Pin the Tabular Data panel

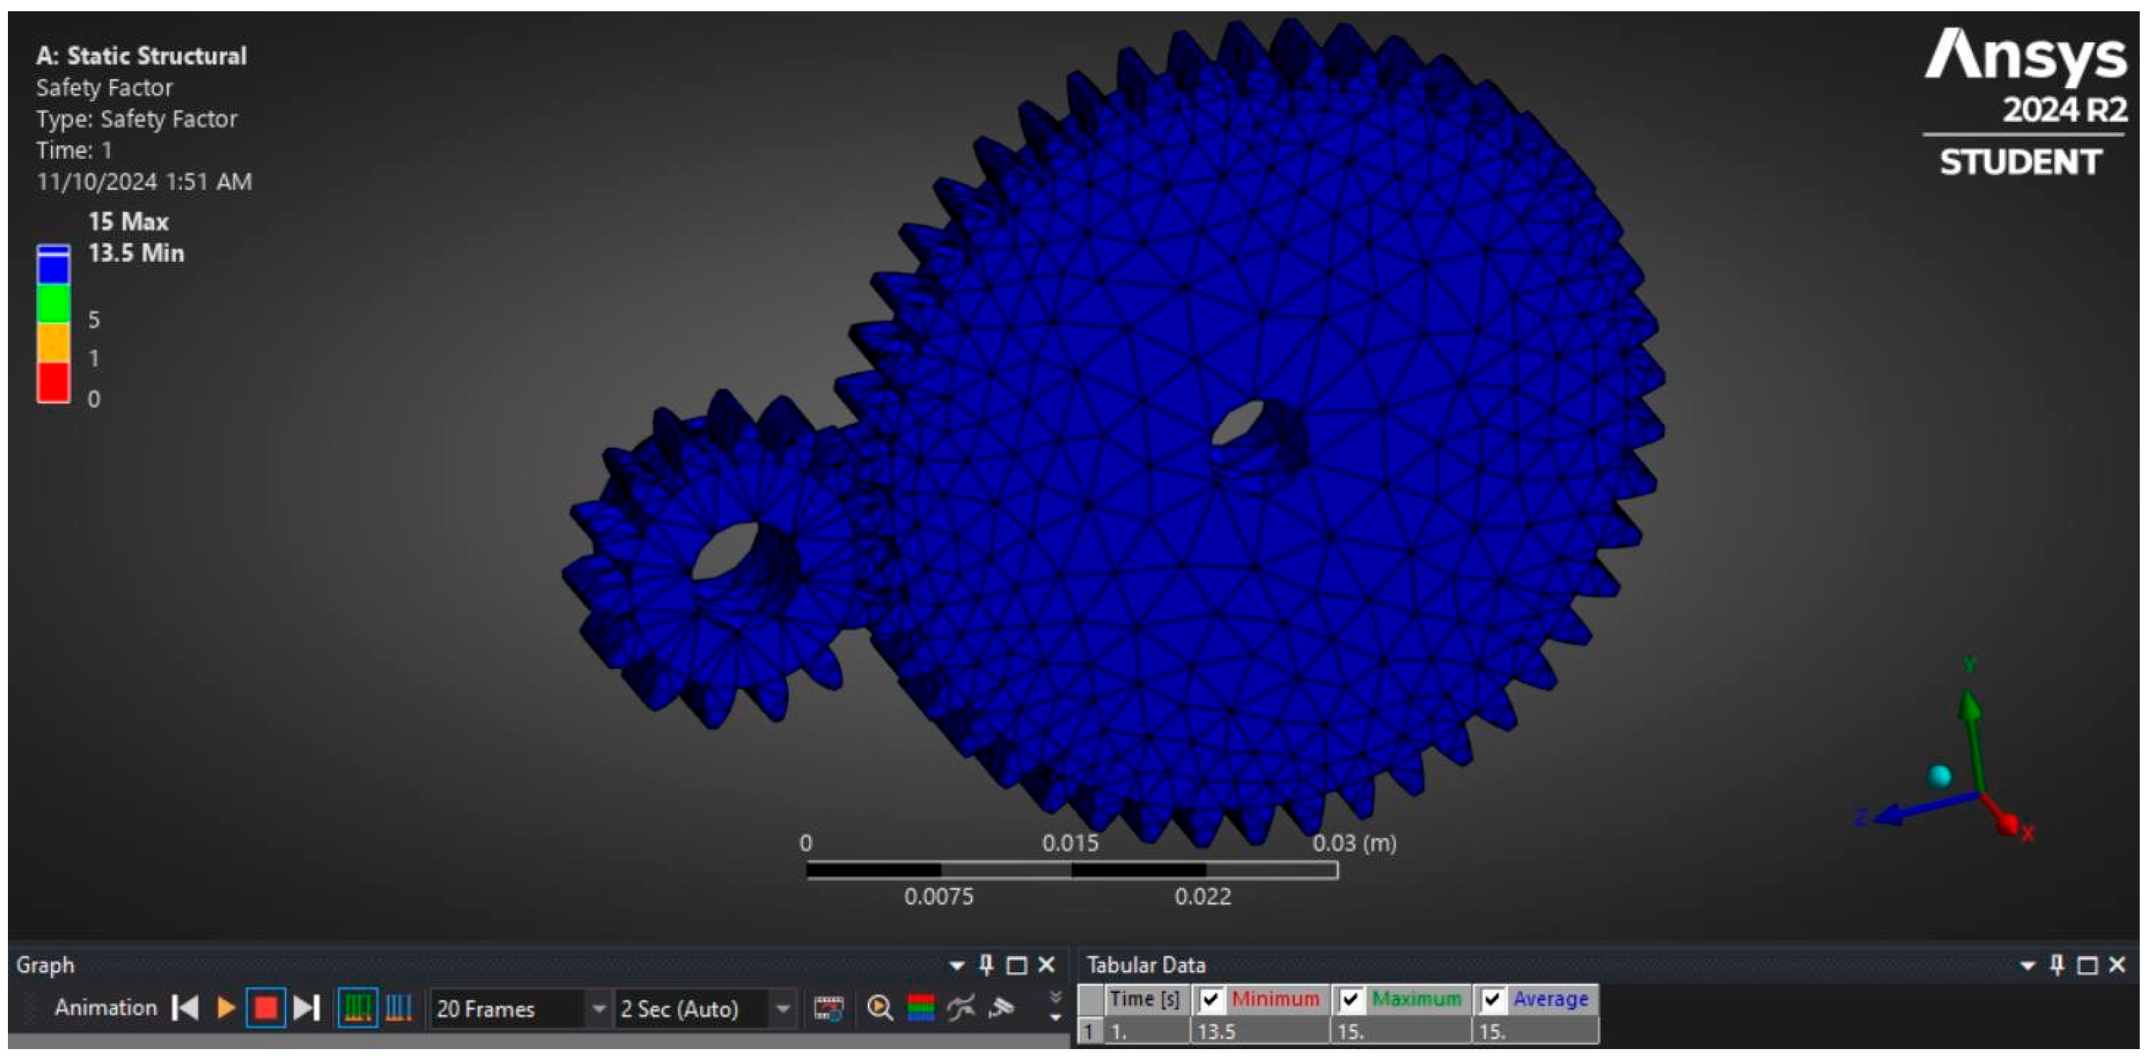tap(2056, 966)
